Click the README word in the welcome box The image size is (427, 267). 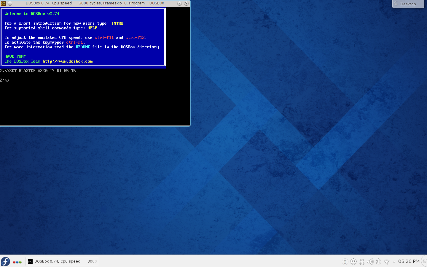[83, 47]
